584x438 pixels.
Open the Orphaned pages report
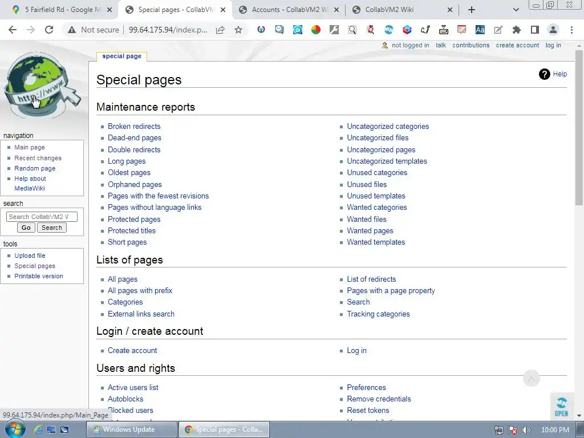click(x=135, y=184)
